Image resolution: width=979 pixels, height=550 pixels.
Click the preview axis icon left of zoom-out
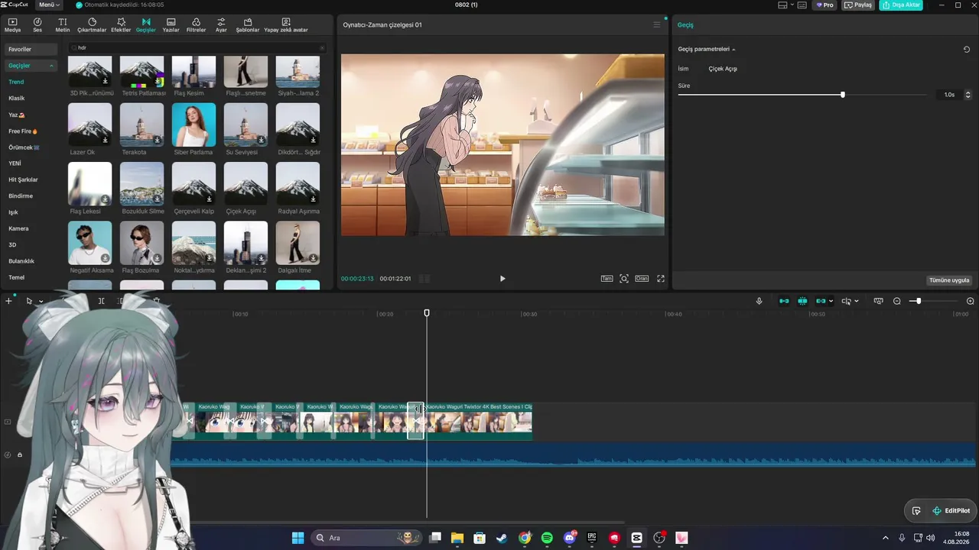click(x=879, y=301)
